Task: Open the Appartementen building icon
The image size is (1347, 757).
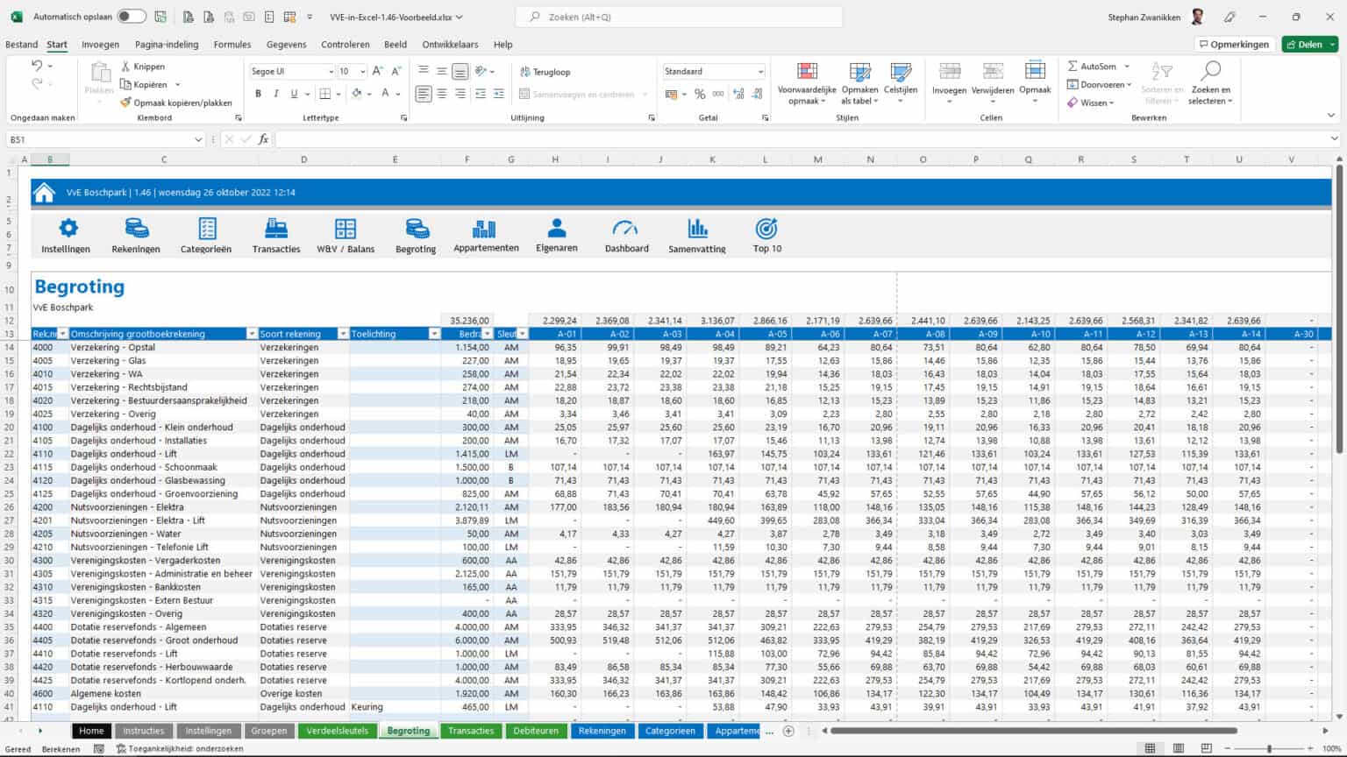Action: pos(486,230)
